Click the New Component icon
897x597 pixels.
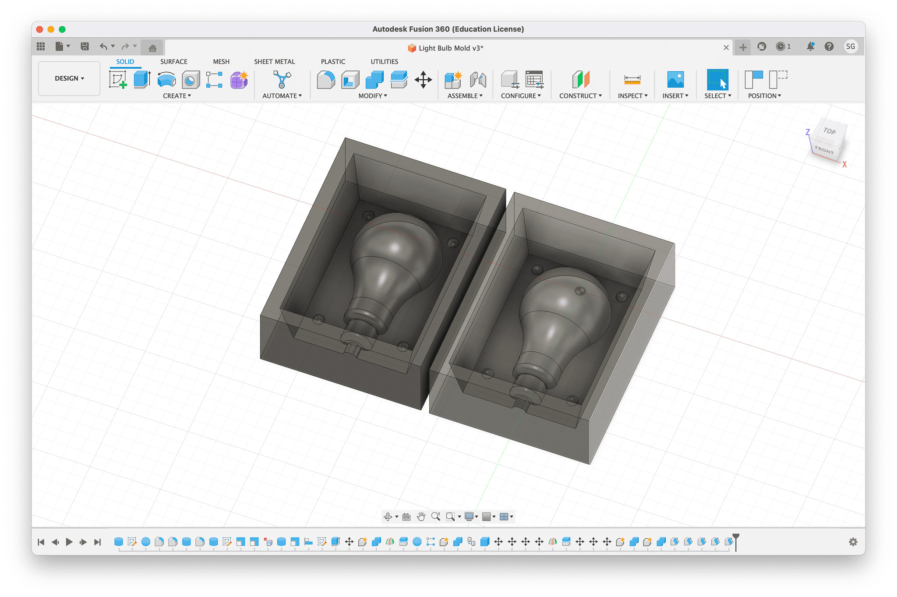click(x=453, y=80)
